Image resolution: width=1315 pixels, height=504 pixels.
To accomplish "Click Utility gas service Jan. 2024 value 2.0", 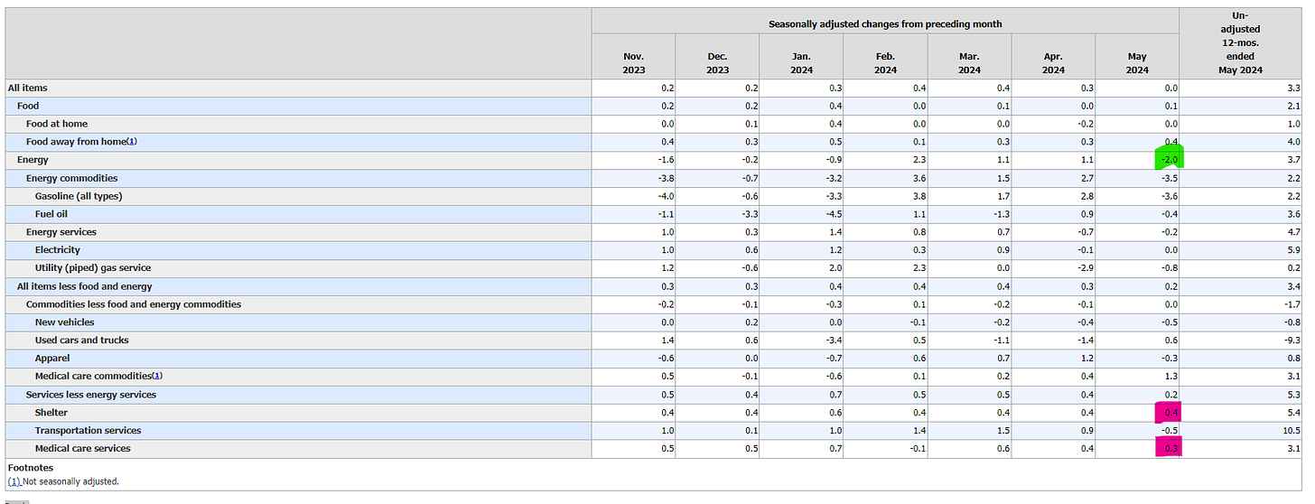I will click(x=835, y=268).
